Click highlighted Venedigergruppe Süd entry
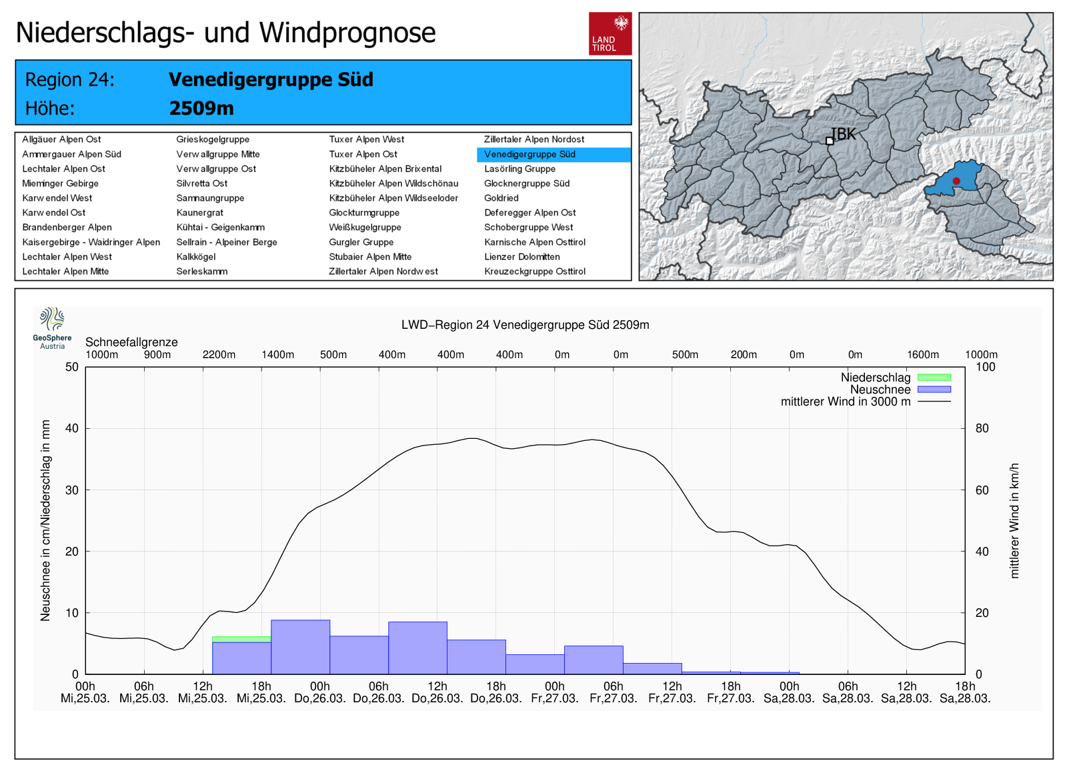The width and height of the screenshot is (1067, 769). coord(554,154)
